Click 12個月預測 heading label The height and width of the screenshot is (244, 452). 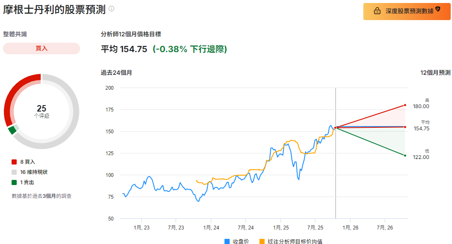click(435, 73)
